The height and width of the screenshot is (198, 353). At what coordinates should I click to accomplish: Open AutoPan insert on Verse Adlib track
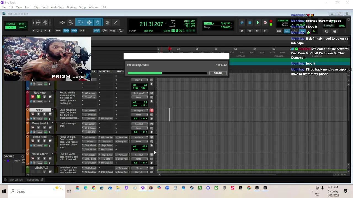106,141
